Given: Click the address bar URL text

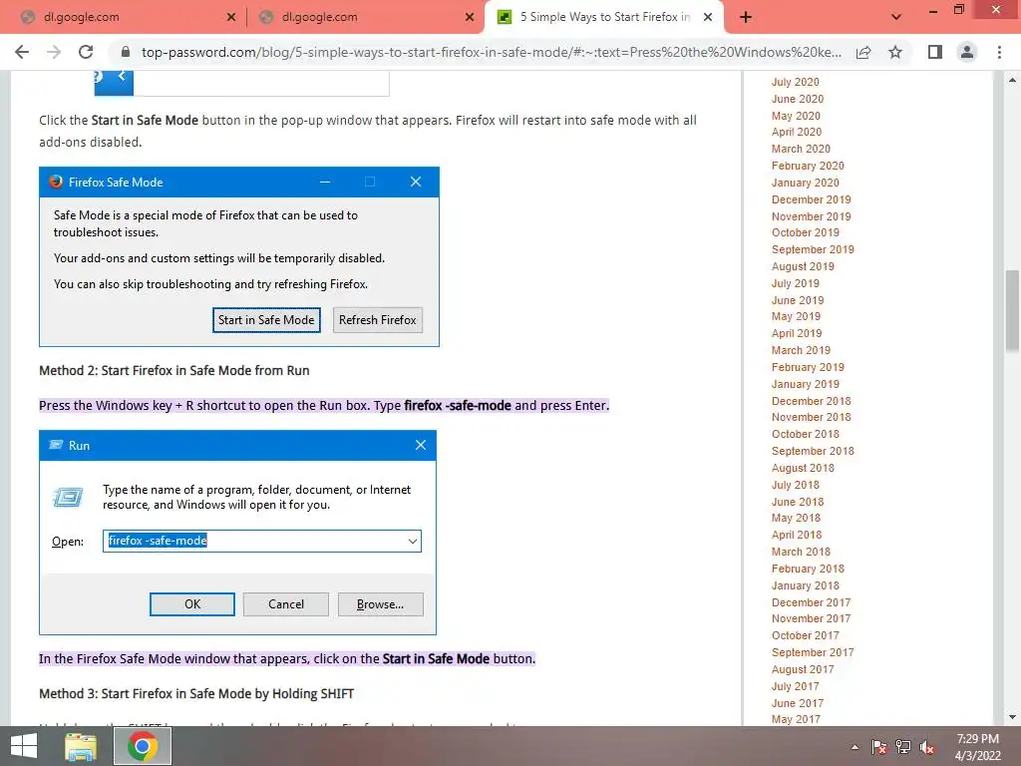Looking at the screenshot, I should [492, 52].
